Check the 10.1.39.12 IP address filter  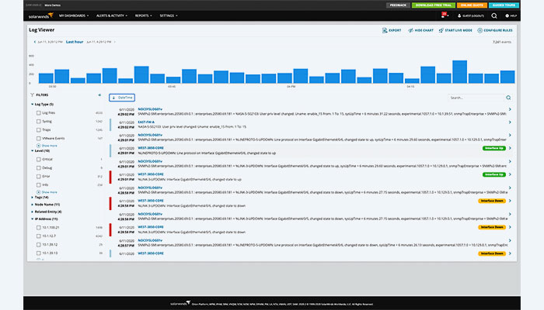[x=39, y=245]
